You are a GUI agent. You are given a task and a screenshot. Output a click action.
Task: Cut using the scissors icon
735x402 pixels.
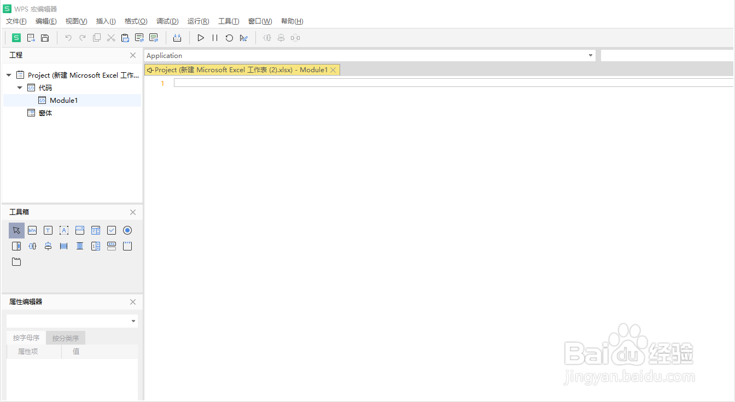pyautogui.click(x=111, y=38)
